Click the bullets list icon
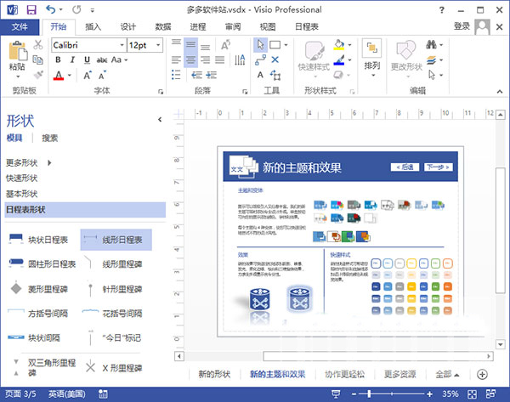510x402 pixels. click(x=176, y=75)
